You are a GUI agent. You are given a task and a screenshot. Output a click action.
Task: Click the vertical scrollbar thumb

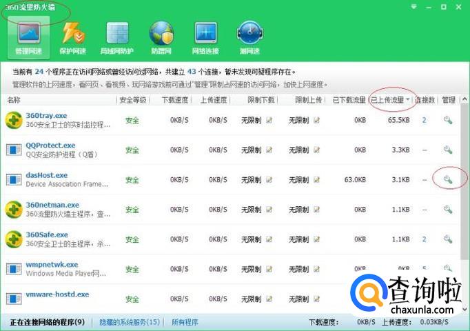pyautogui.click(x=464, y=181)
